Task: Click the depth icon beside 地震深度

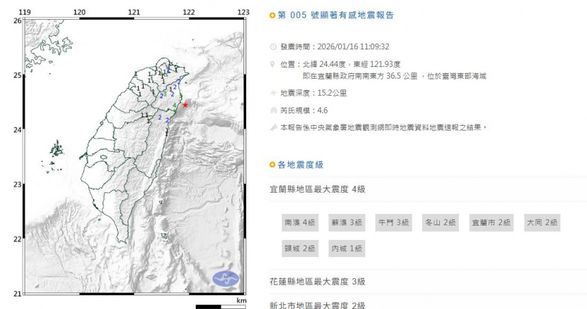Action: (274, 92)
